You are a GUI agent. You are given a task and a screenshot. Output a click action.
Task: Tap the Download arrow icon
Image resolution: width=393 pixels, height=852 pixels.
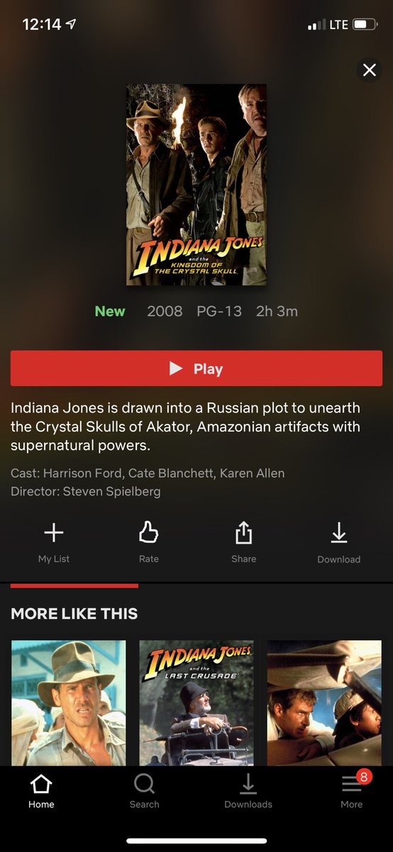339,532
